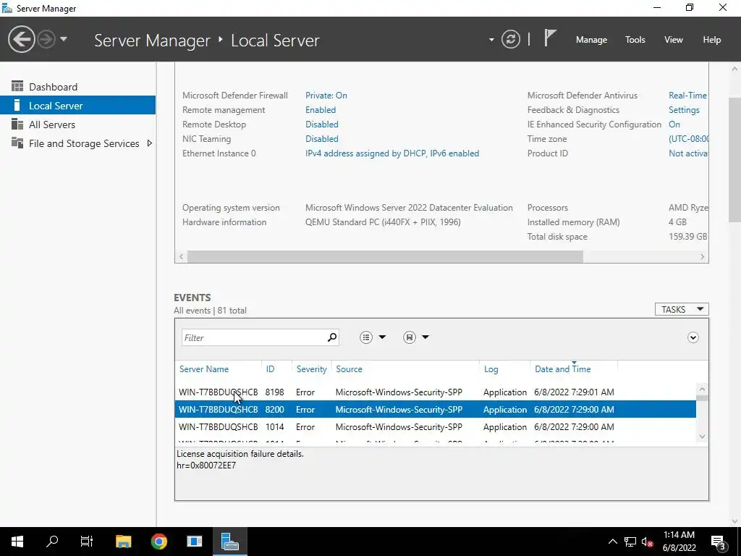
Task: Go back with the back arrow button
Action: 21,39
